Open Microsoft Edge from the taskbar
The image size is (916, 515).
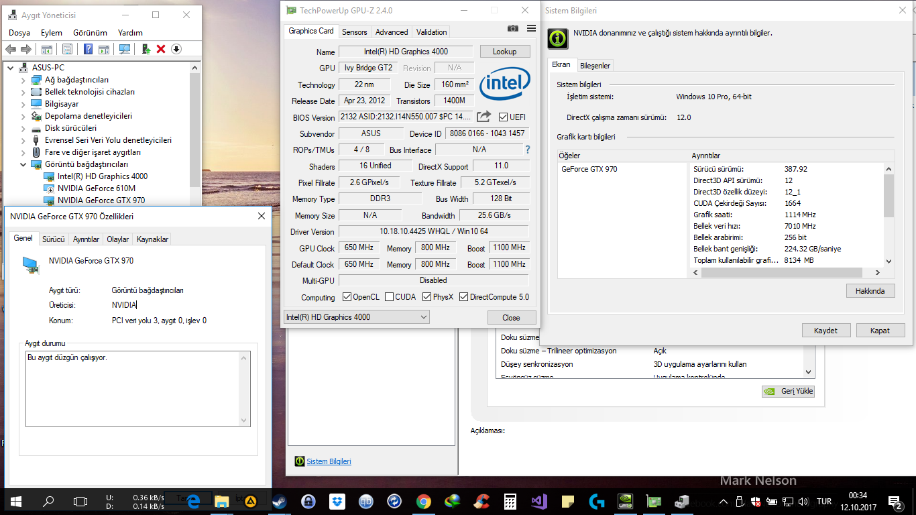[x=194, y=501]
